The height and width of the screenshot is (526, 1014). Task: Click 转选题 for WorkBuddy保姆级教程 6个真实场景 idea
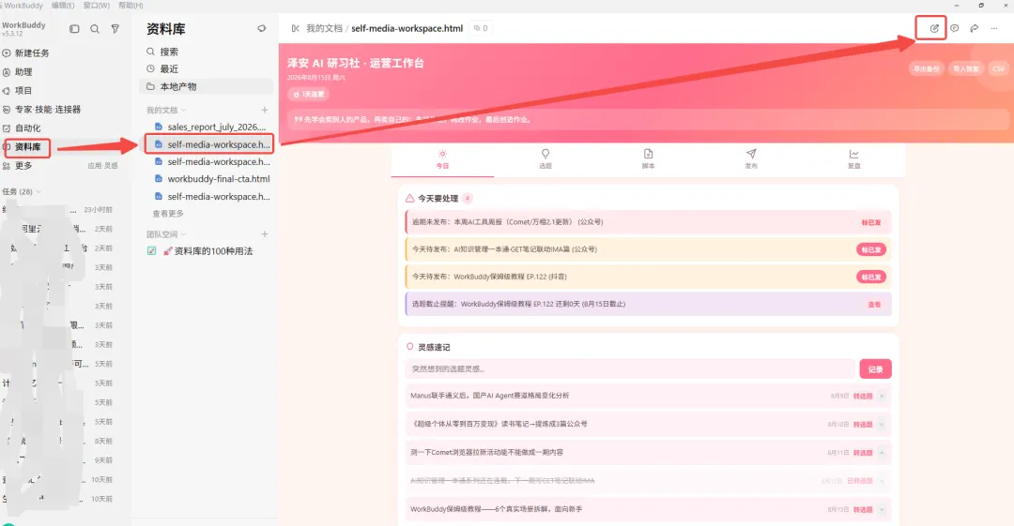click(x=863, y=510)
